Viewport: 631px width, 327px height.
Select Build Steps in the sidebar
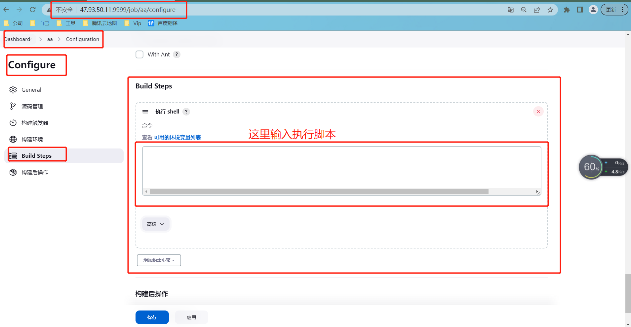coord(64,156)
